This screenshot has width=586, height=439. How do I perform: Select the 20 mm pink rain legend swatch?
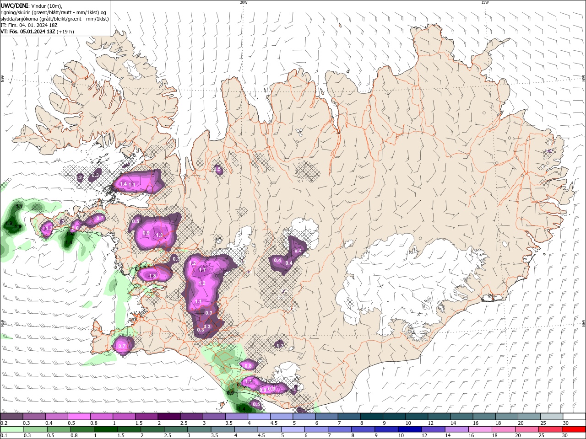point(527,429)
